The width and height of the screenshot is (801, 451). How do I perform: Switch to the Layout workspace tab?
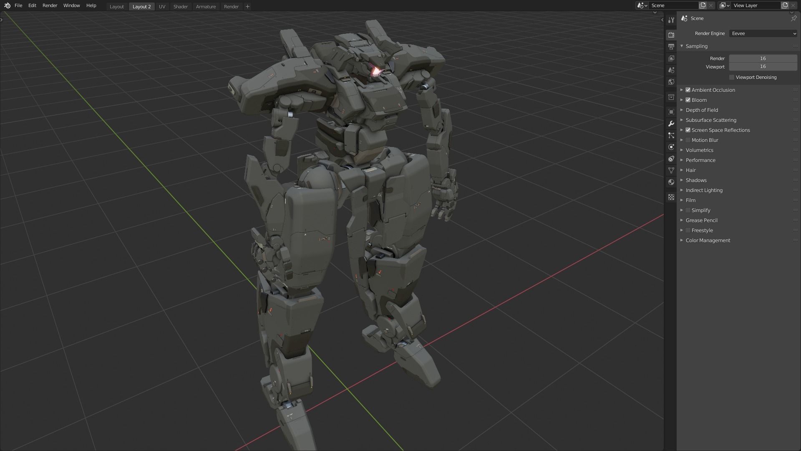117,7
